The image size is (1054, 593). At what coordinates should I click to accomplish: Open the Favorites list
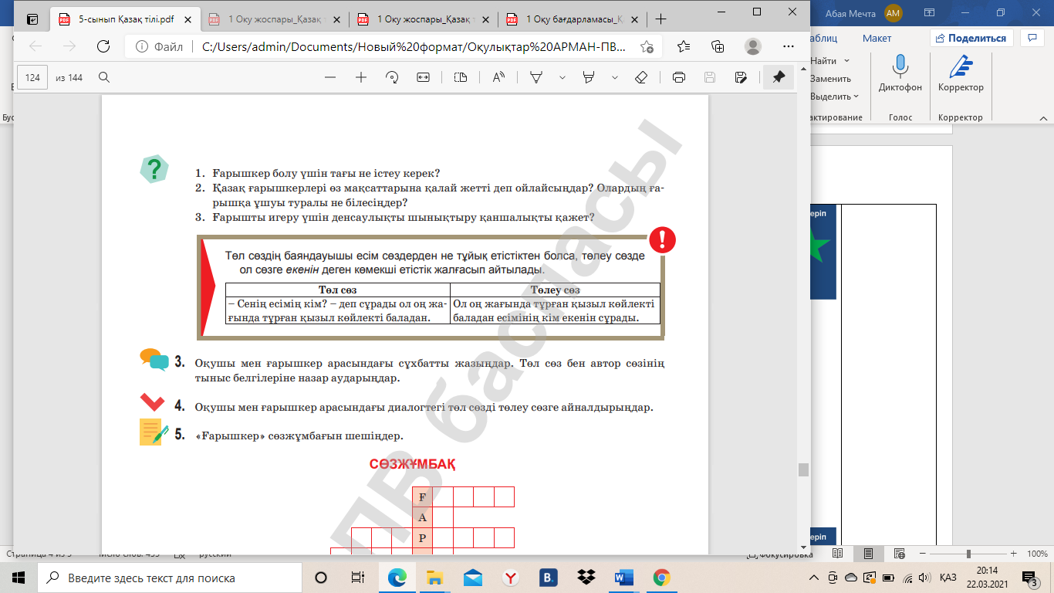(x=684, y=46)
